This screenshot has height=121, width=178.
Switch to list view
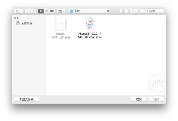pyautogui.click(x=47, y=11)
